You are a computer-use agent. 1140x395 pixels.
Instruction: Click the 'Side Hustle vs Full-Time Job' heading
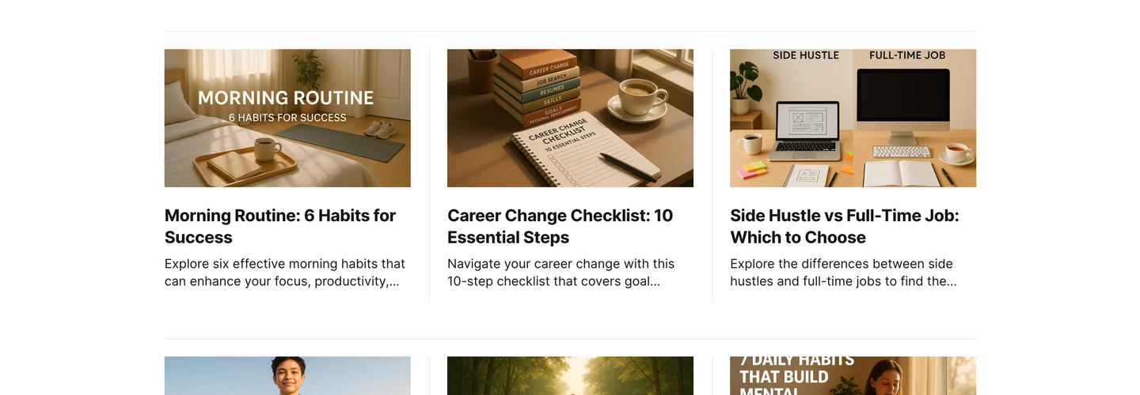(x=845, y=226)
